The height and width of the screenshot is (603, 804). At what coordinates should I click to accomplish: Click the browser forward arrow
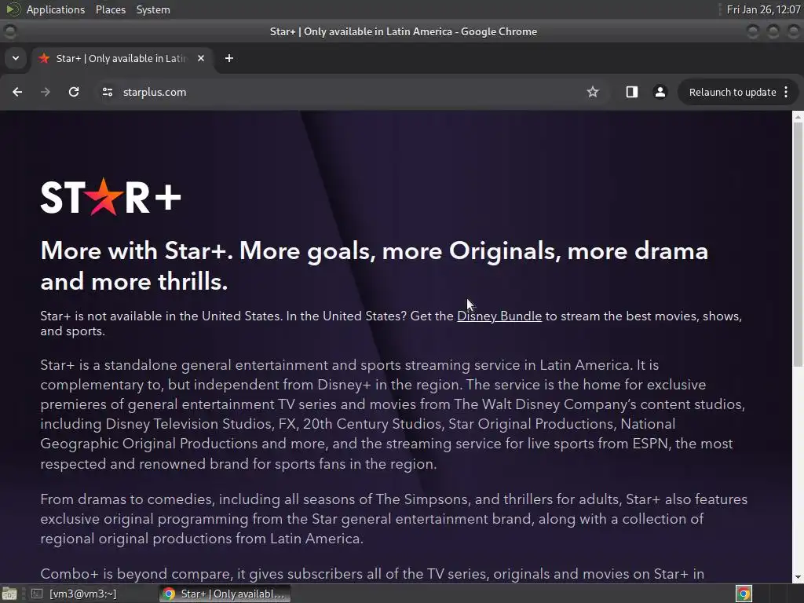tap(46, 92)
